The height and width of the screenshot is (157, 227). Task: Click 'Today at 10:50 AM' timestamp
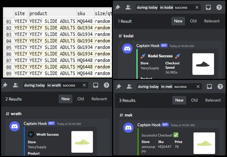tap(183, 125)
